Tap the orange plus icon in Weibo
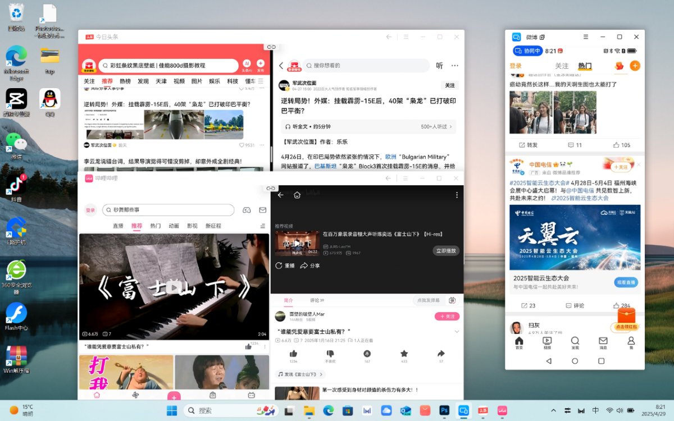Screen dimensions: 674x421 tap(635, 66)
